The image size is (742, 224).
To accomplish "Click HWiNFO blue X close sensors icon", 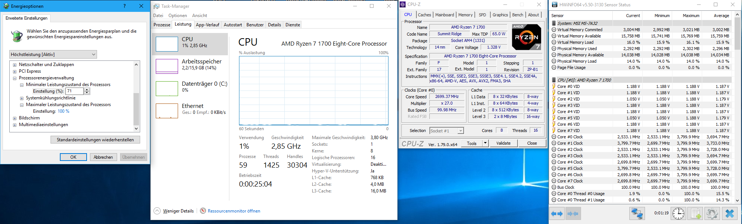I will [x=729, y=214].
